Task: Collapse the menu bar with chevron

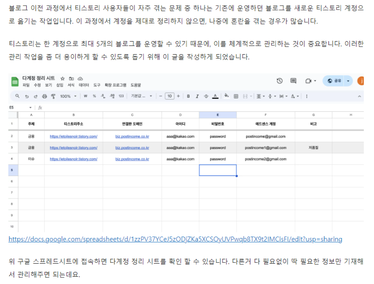Action: pyautogui.click(x=359, y=96)
